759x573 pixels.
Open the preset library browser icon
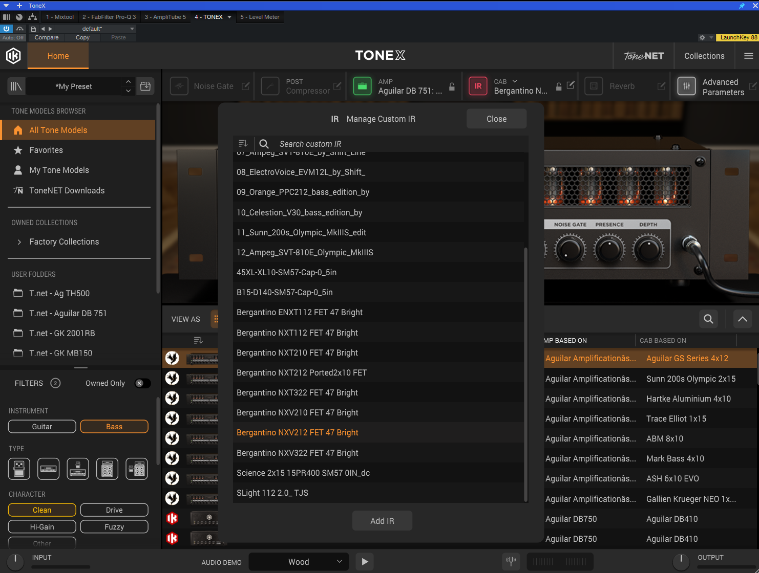[16, 86]
